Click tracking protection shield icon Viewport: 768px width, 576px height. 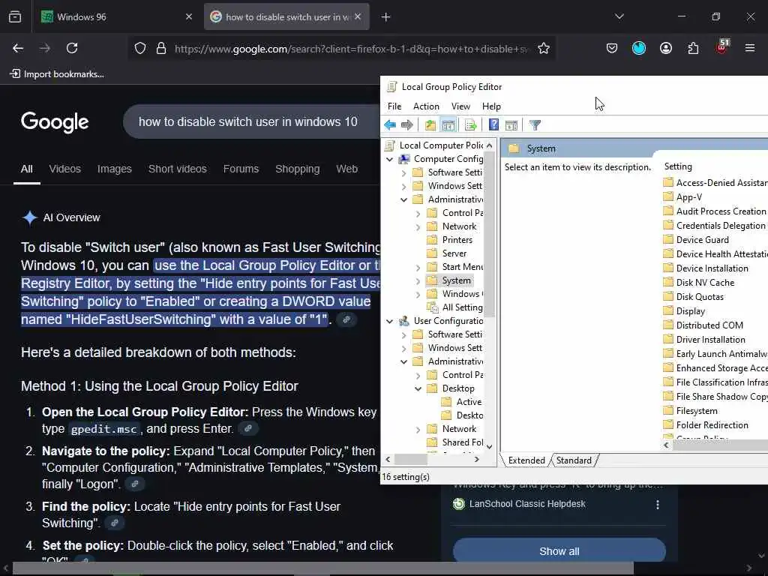click(140, 48)
